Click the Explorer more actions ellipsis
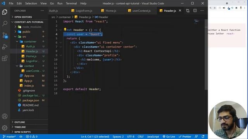The image size is (248, 139). (x=42, y=11)
